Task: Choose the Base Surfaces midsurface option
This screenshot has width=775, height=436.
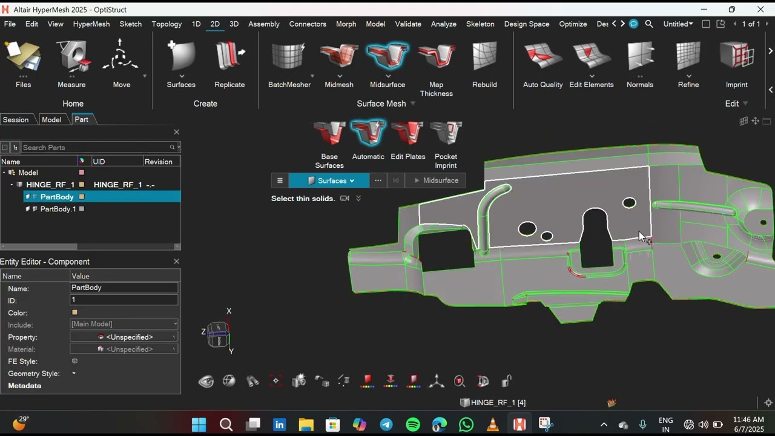Action: tap(329, 144)
